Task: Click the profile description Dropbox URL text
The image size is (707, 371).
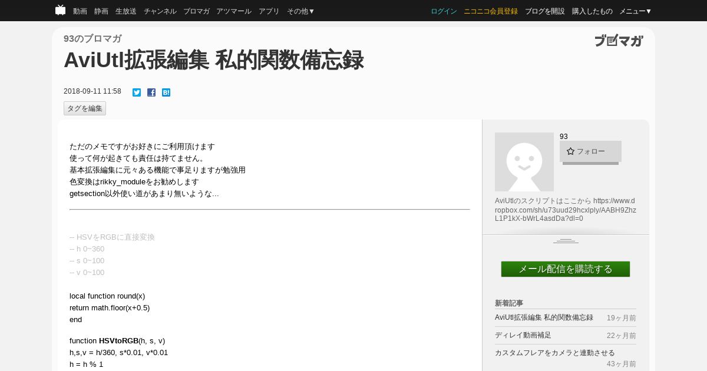Action: 566,210
